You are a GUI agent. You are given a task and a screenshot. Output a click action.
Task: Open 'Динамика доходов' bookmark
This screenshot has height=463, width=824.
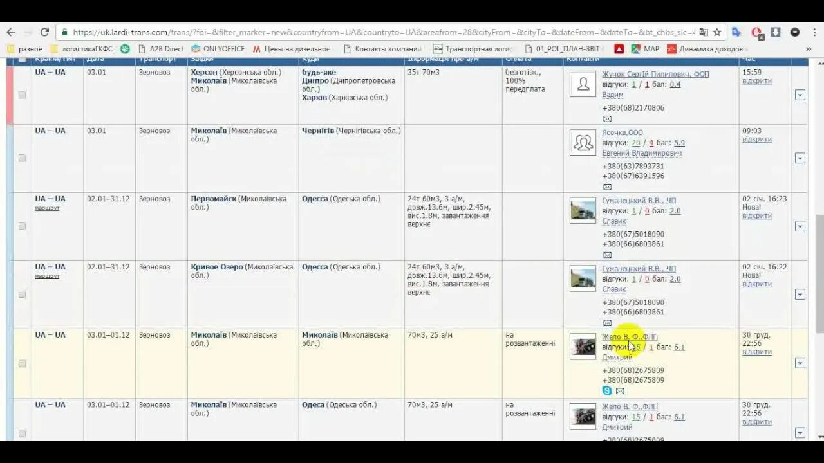point(705,49)
